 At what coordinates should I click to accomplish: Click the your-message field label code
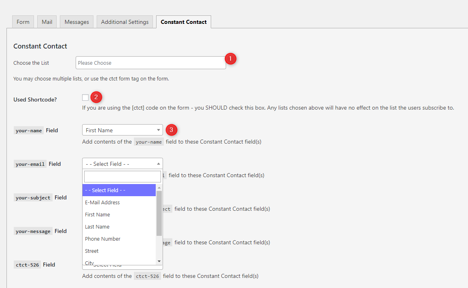pos(33,231)
